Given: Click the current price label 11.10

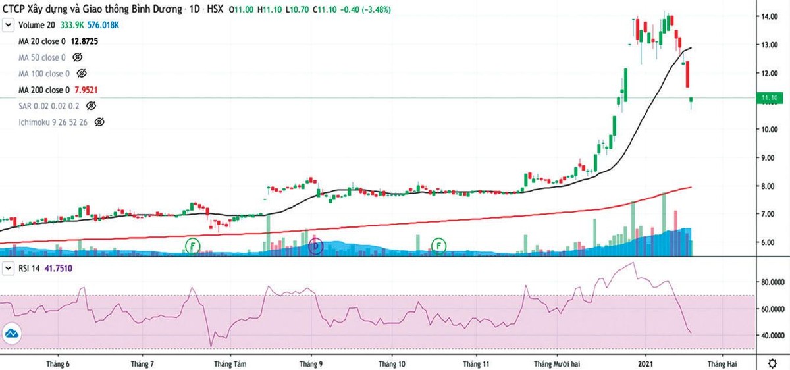Looking at the screenshot, I should (x=769, y=98).
